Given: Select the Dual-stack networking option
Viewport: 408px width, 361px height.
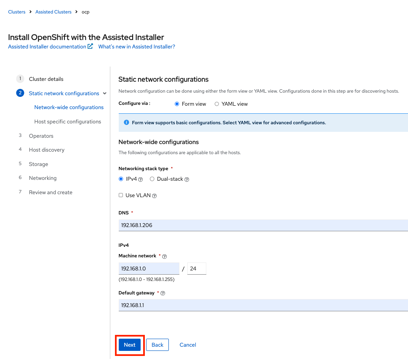Looking at the screenshot, I should tap(152, 179).
